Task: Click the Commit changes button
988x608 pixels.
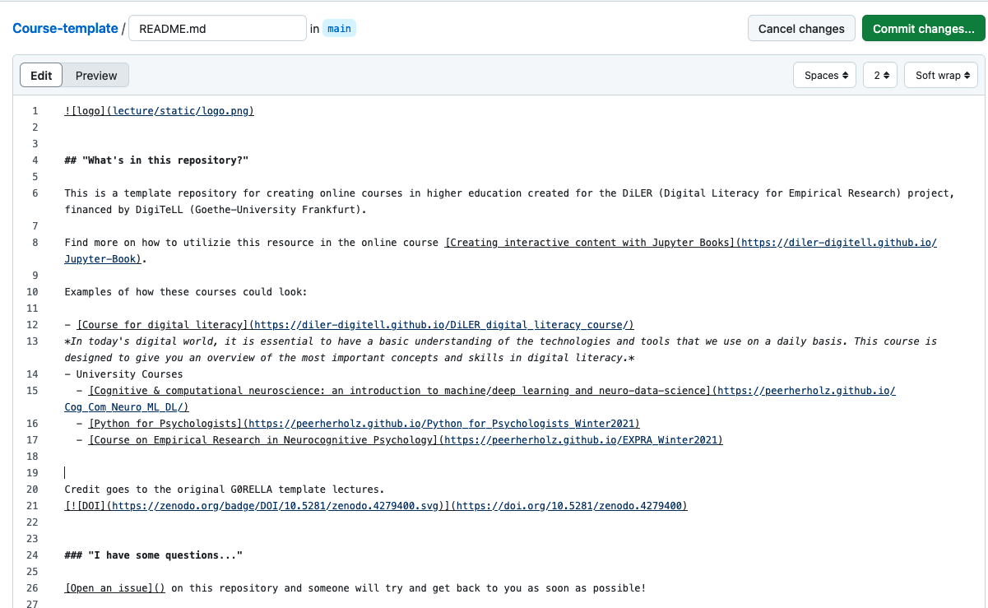Action: pos(923,28)
